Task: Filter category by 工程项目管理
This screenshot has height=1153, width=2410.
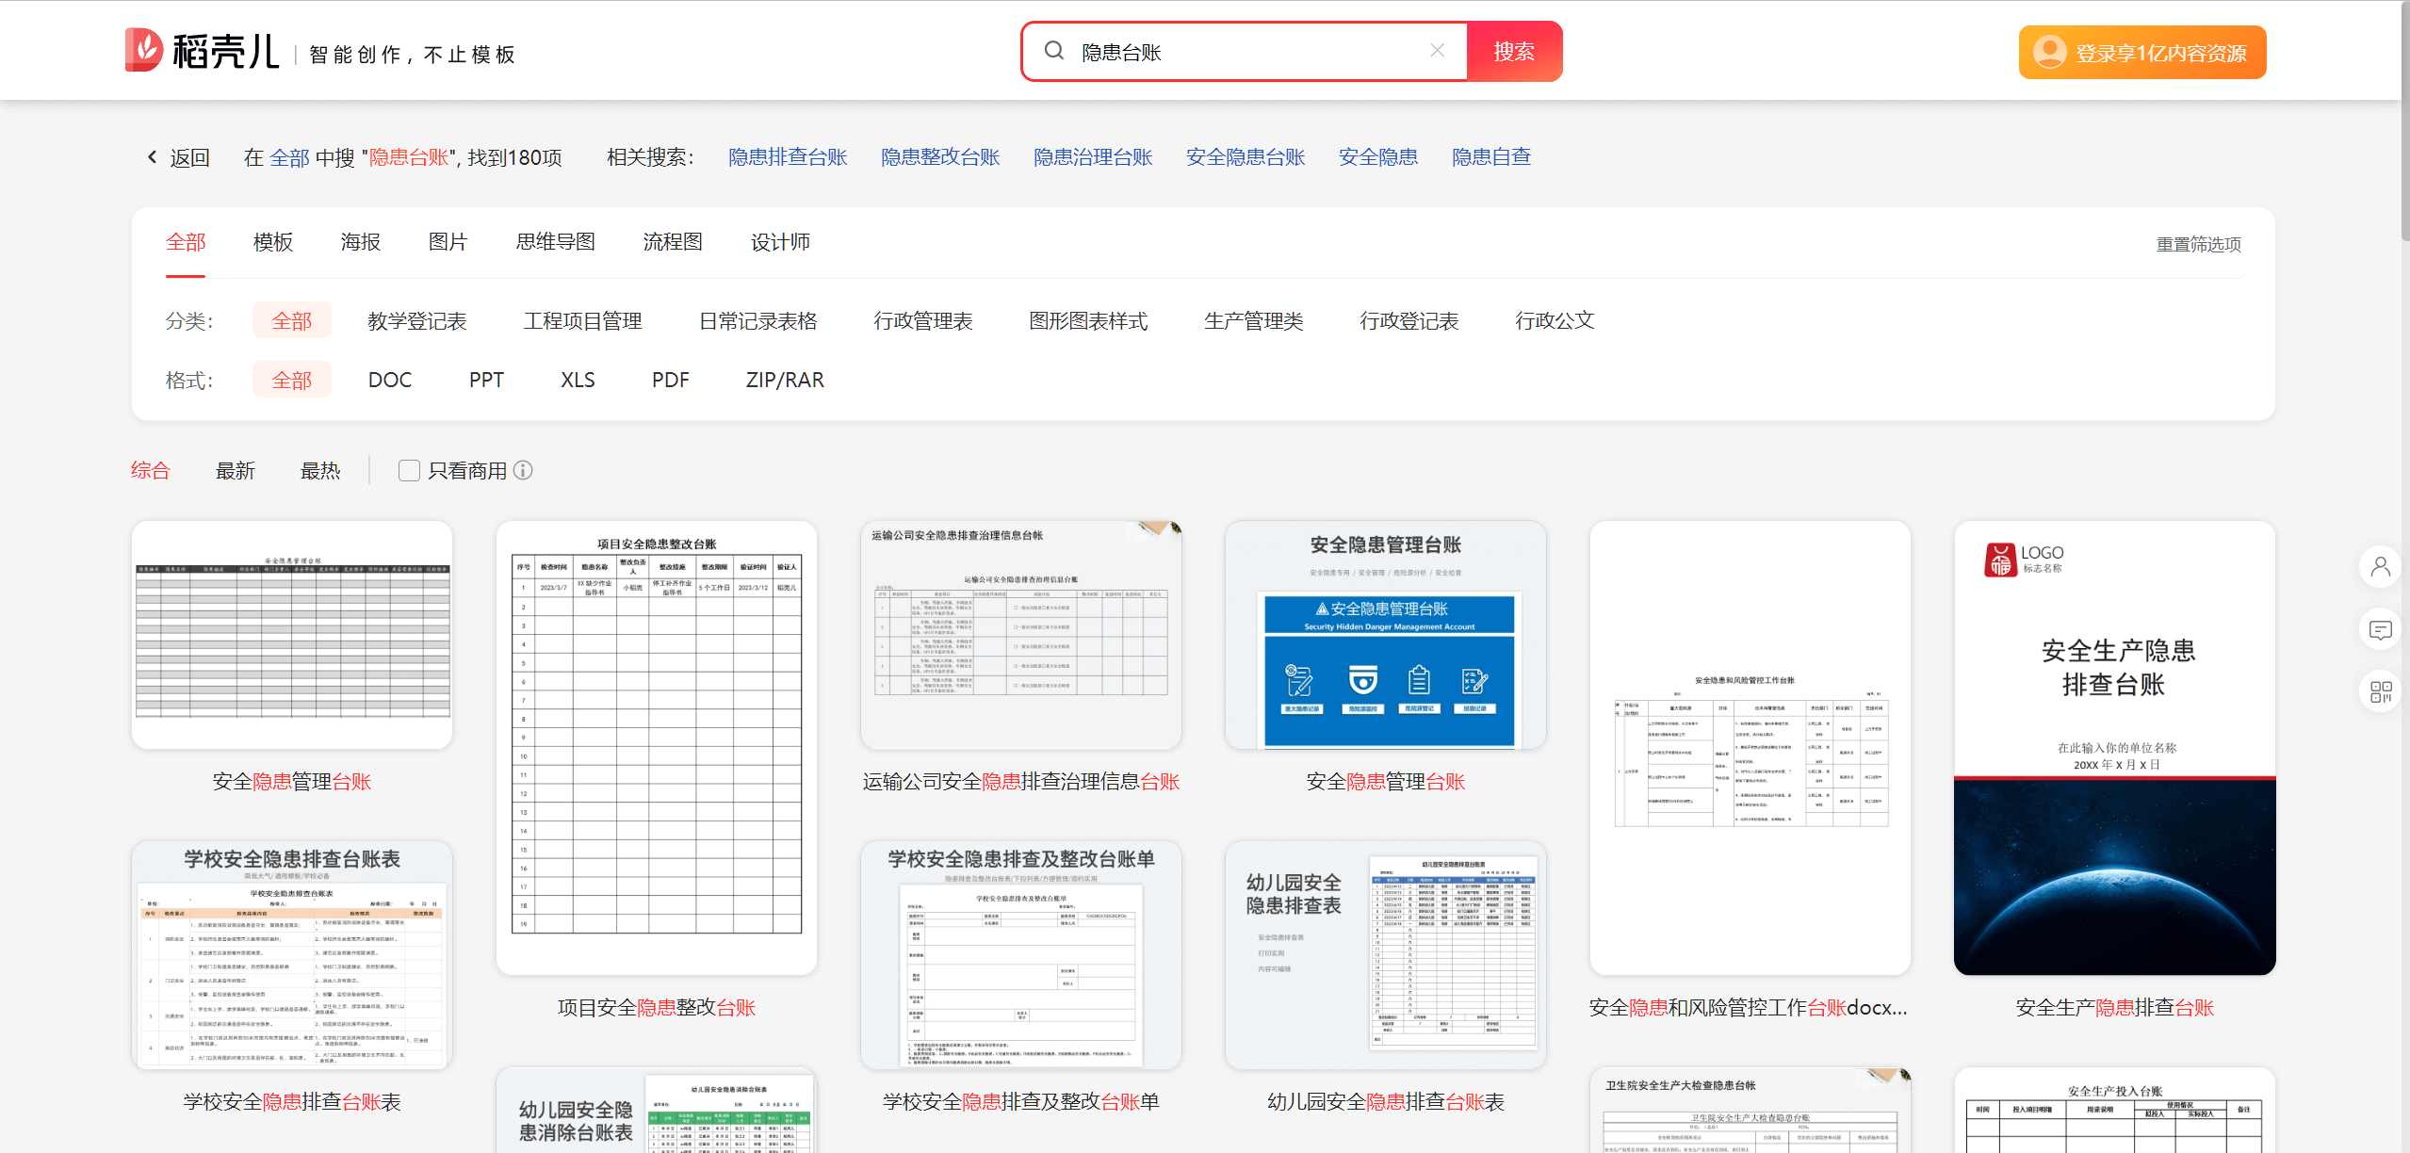Action: (x=582, y=321)
